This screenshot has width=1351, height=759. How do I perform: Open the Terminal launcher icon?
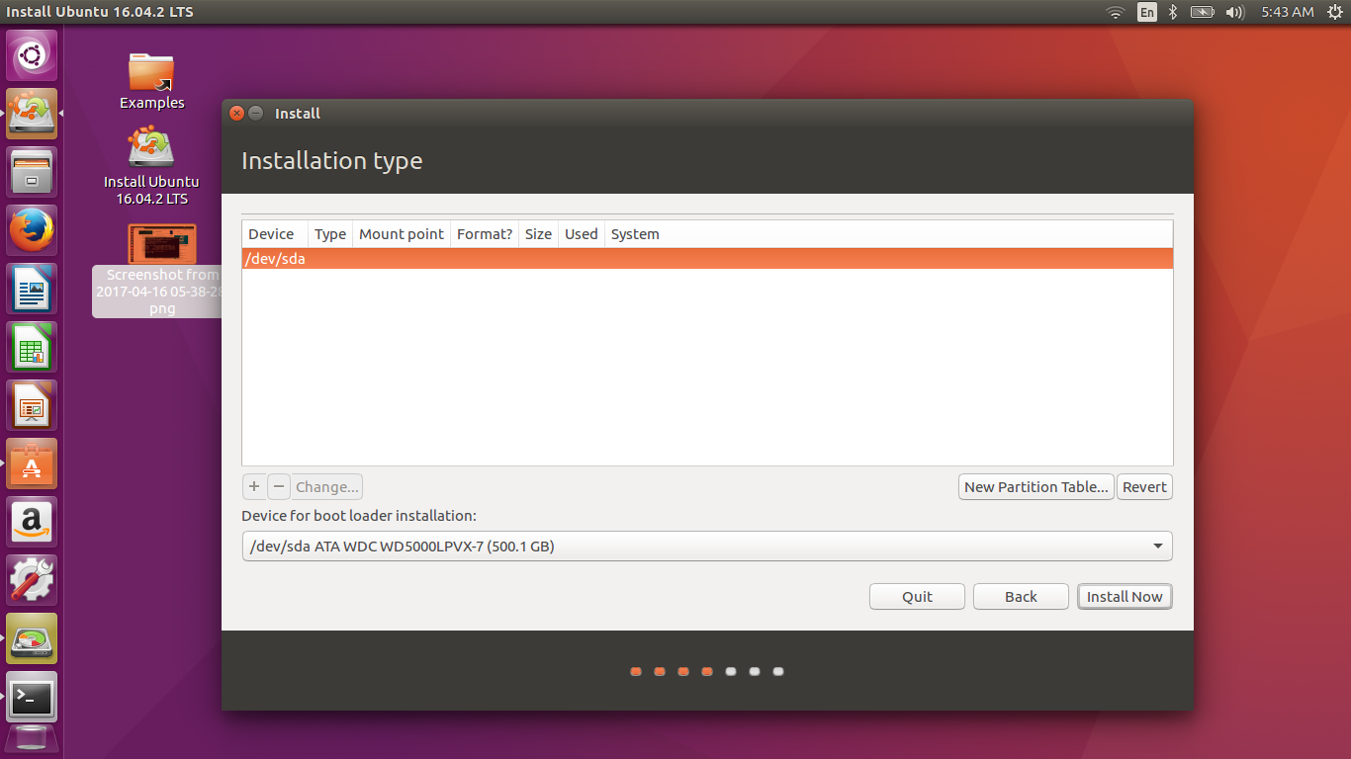click(x=32, y=697)
